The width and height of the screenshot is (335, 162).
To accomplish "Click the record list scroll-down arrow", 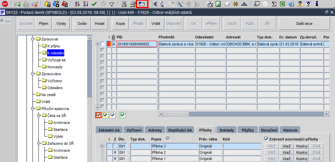I will point(97,107).
